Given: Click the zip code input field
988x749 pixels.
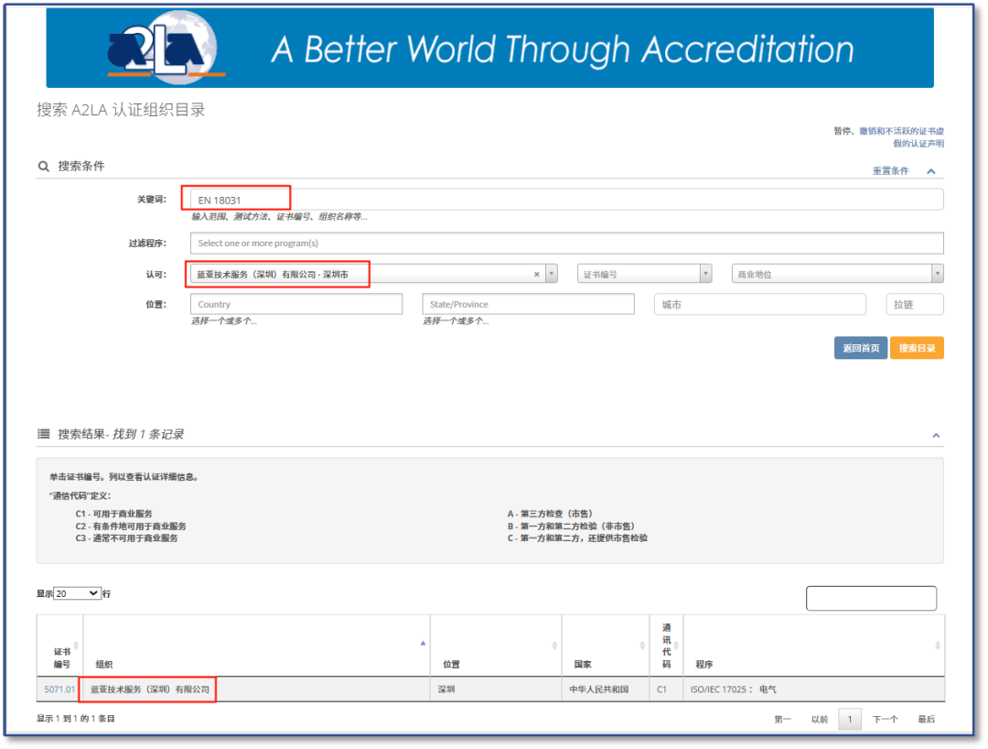Looking at the screenshot, I should click(914, 304).
